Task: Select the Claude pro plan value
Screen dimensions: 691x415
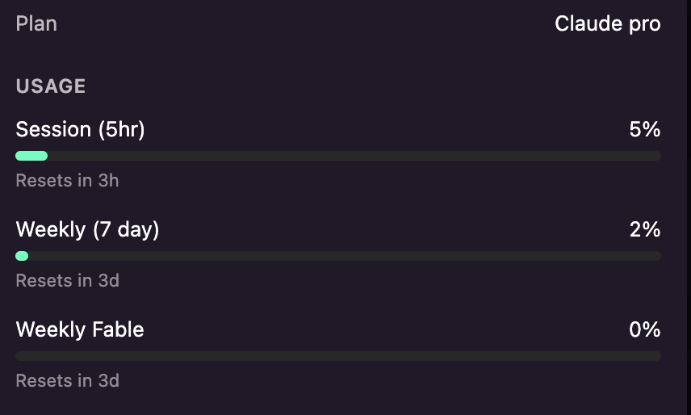Action: click(608, 24)
